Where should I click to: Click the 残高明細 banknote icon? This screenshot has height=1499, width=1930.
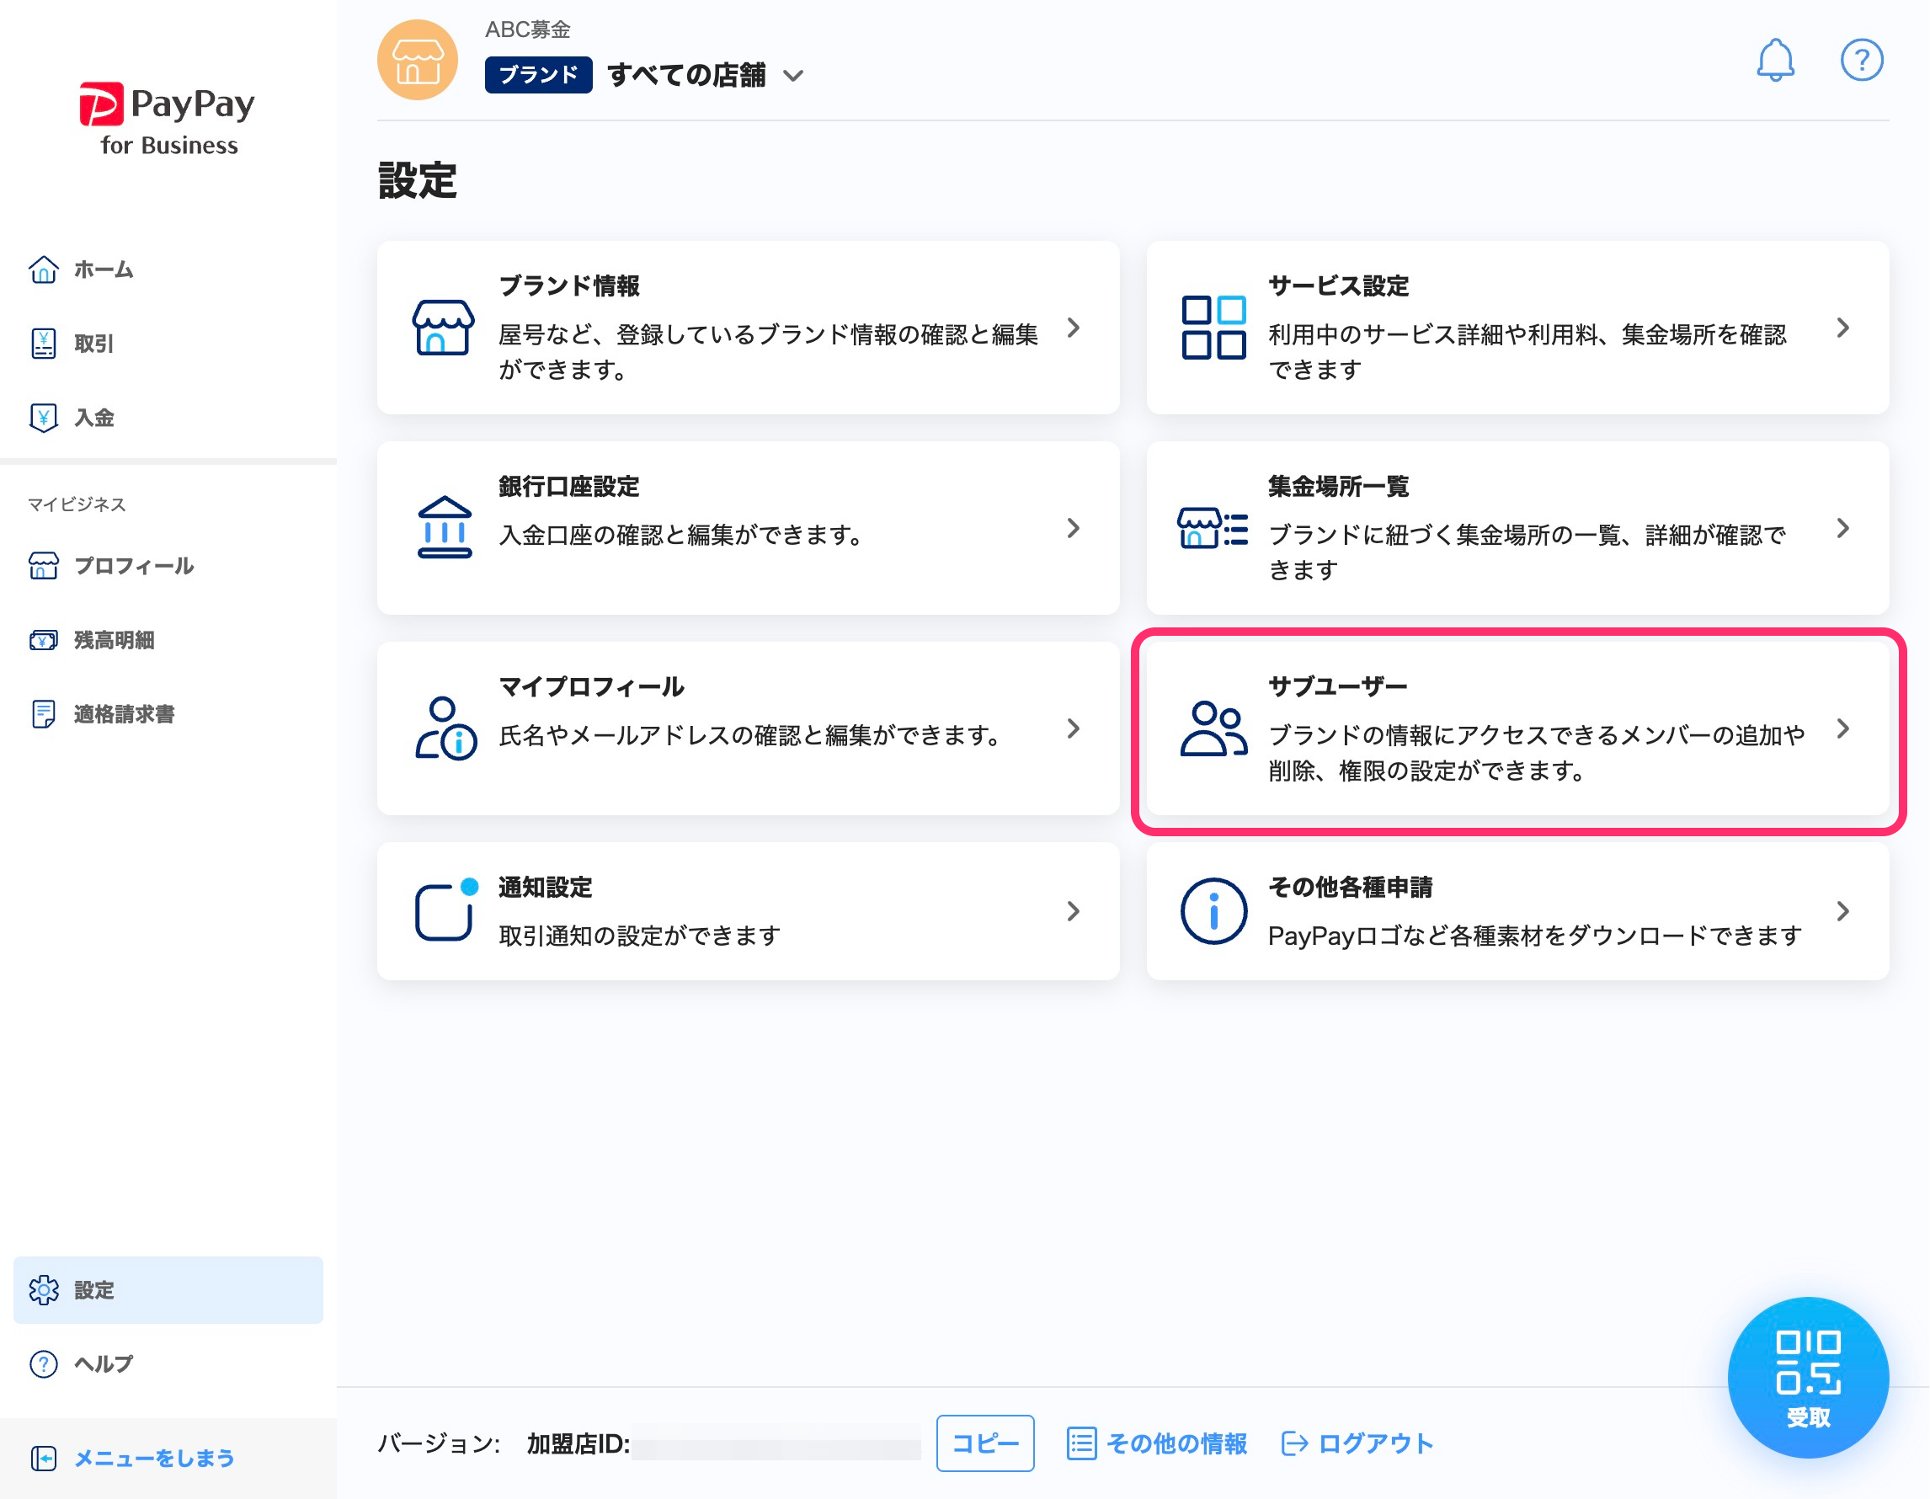pyautogui.click(x=43, y=640)
